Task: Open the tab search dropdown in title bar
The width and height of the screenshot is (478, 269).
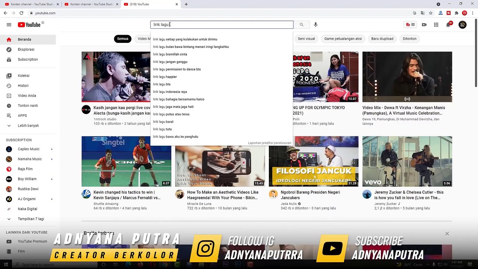Action: point(438,4)
